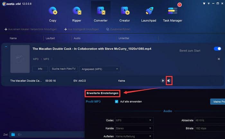Viewport: 225px width, 139px height.
Task: Collapse the Macallan task with minus box
Action: (x=6, y=47)
